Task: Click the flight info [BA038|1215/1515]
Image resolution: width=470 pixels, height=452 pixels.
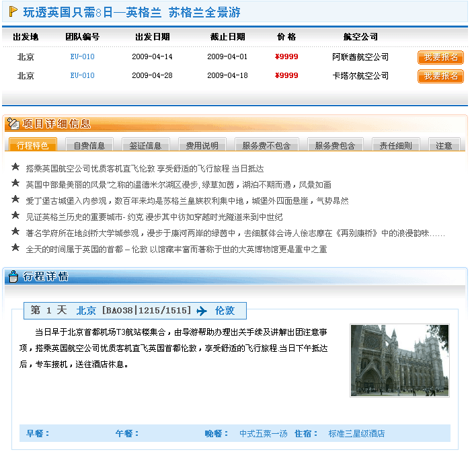Action: pos(147,311)
